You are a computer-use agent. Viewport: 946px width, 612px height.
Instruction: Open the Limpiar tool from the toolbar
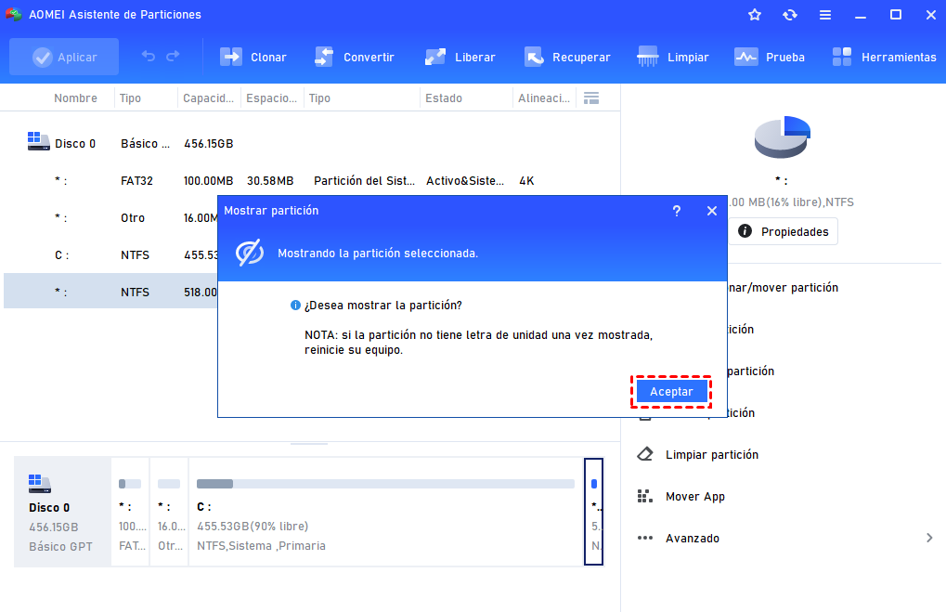point(673,57)
